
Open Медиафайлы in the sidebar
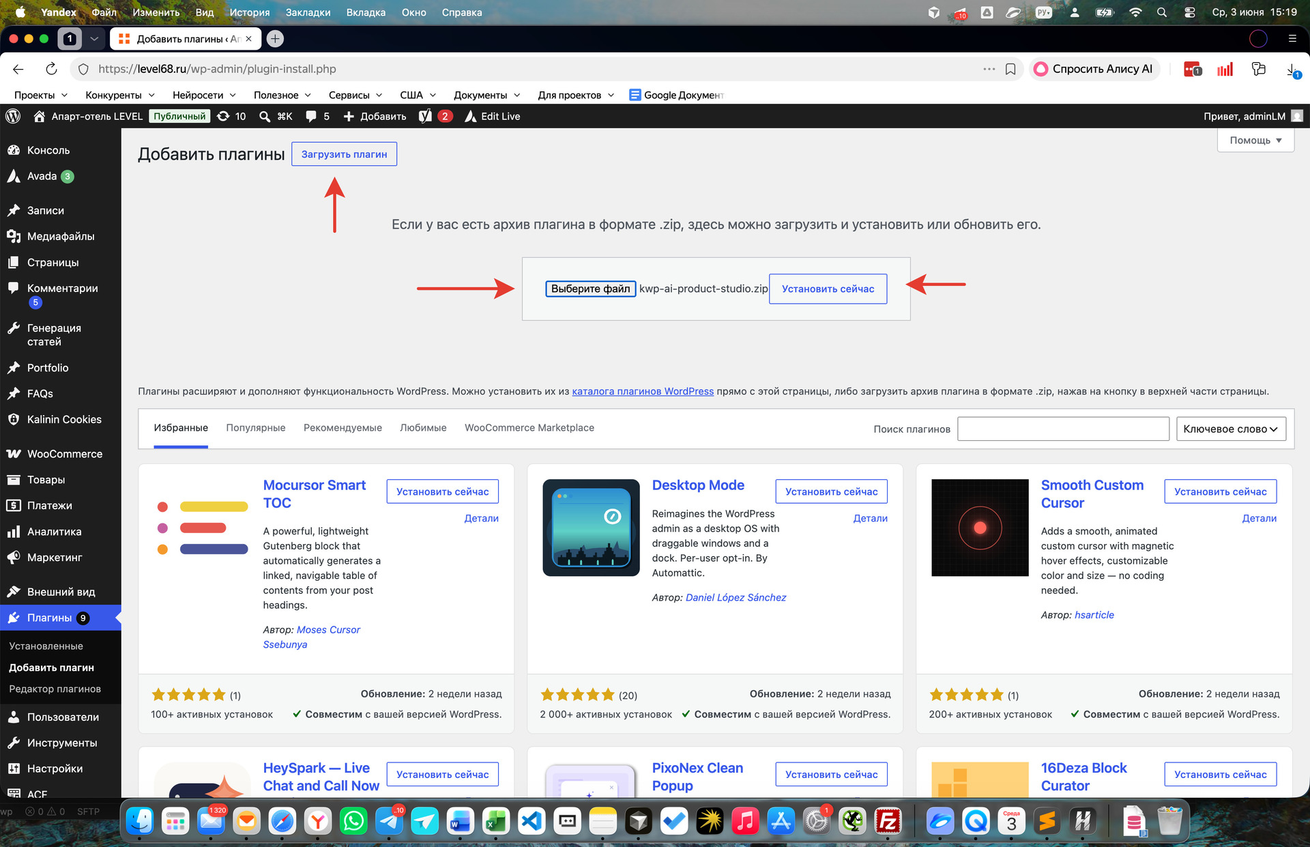click(61, 236)
